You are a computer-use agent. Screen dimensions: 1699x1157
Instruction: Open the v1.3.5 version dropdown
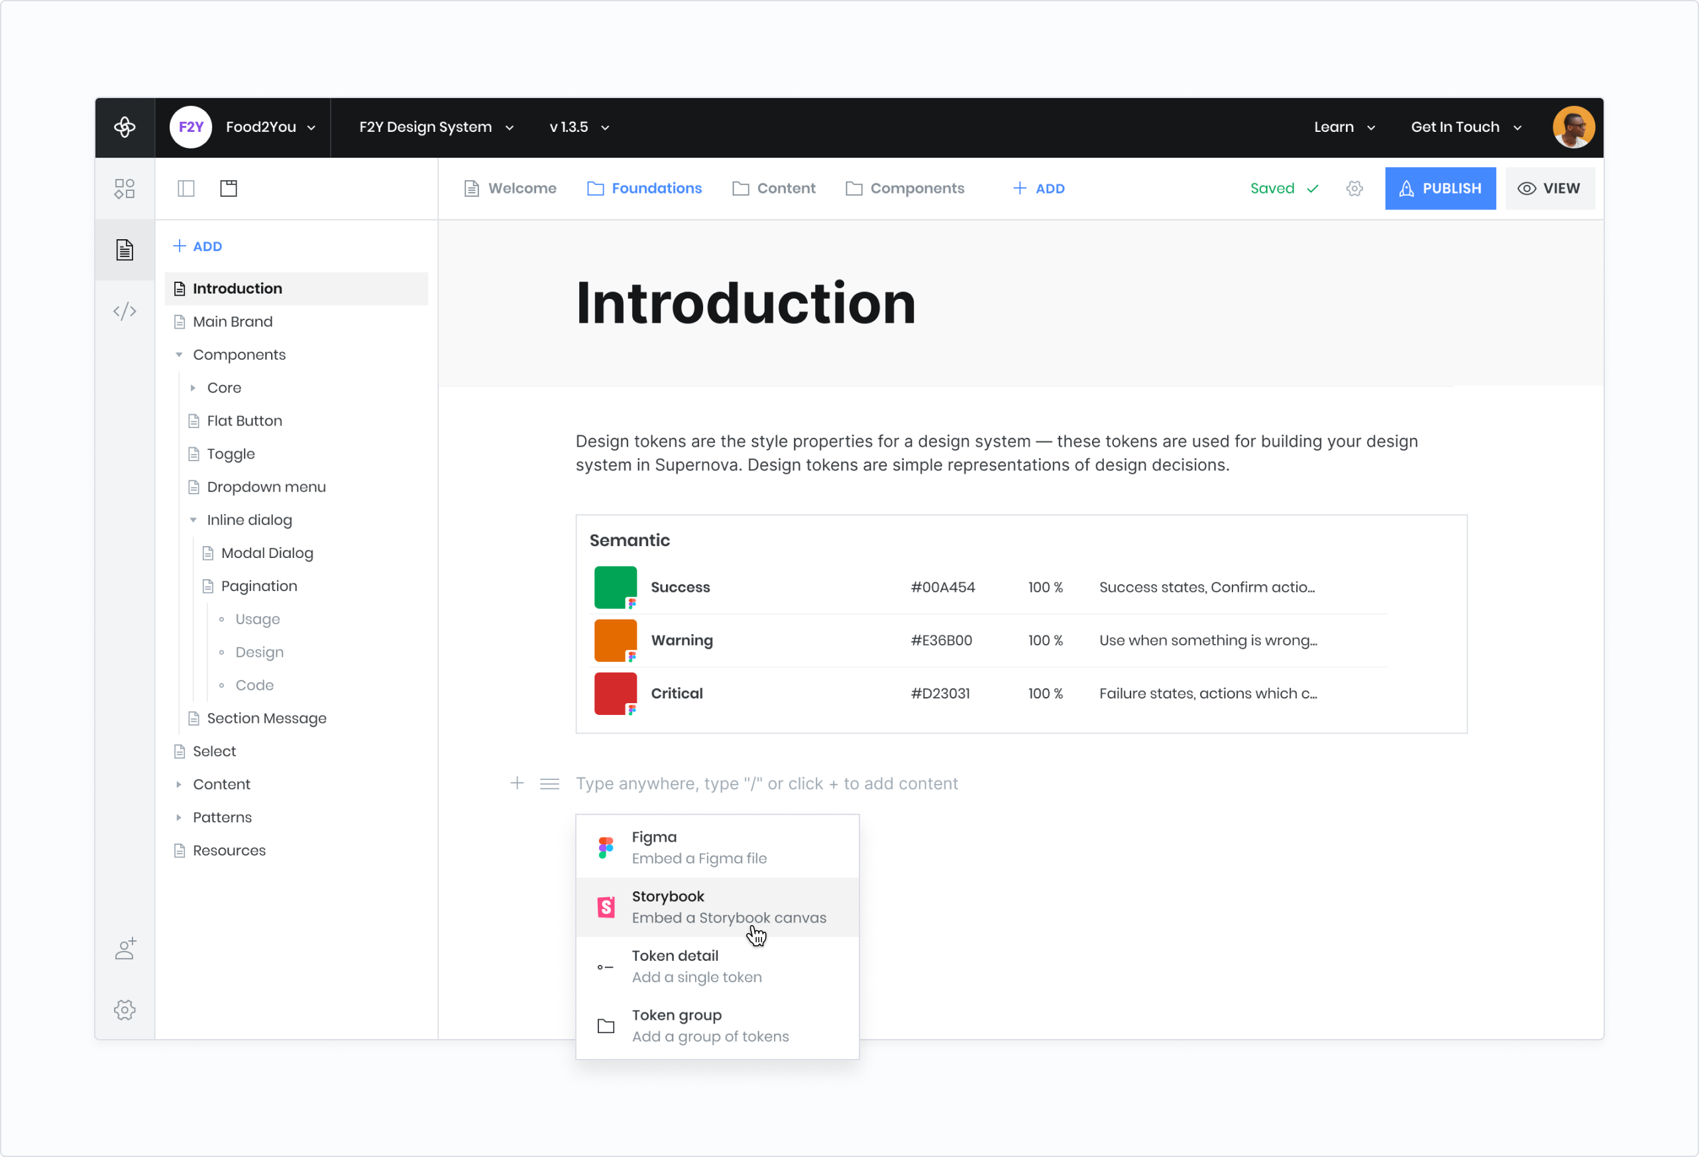tap(579, 127)
